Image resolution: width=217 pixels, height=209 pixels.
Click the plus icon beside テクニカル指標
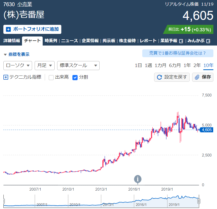[x=6, y=77]
